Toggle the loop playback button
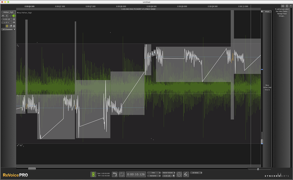Screen dimensions: 293x180 (x=122, y=174)
